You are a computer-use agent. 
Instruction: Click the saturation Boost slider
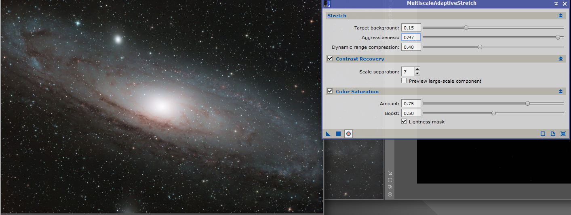[493, 113]
